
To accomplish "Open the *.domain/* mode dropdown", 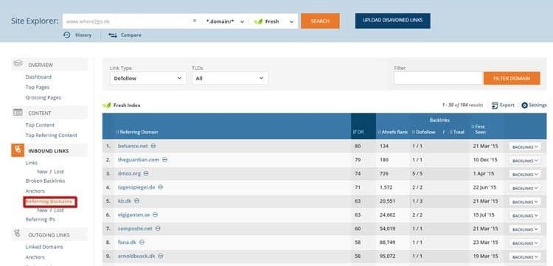I will (225, 21).
